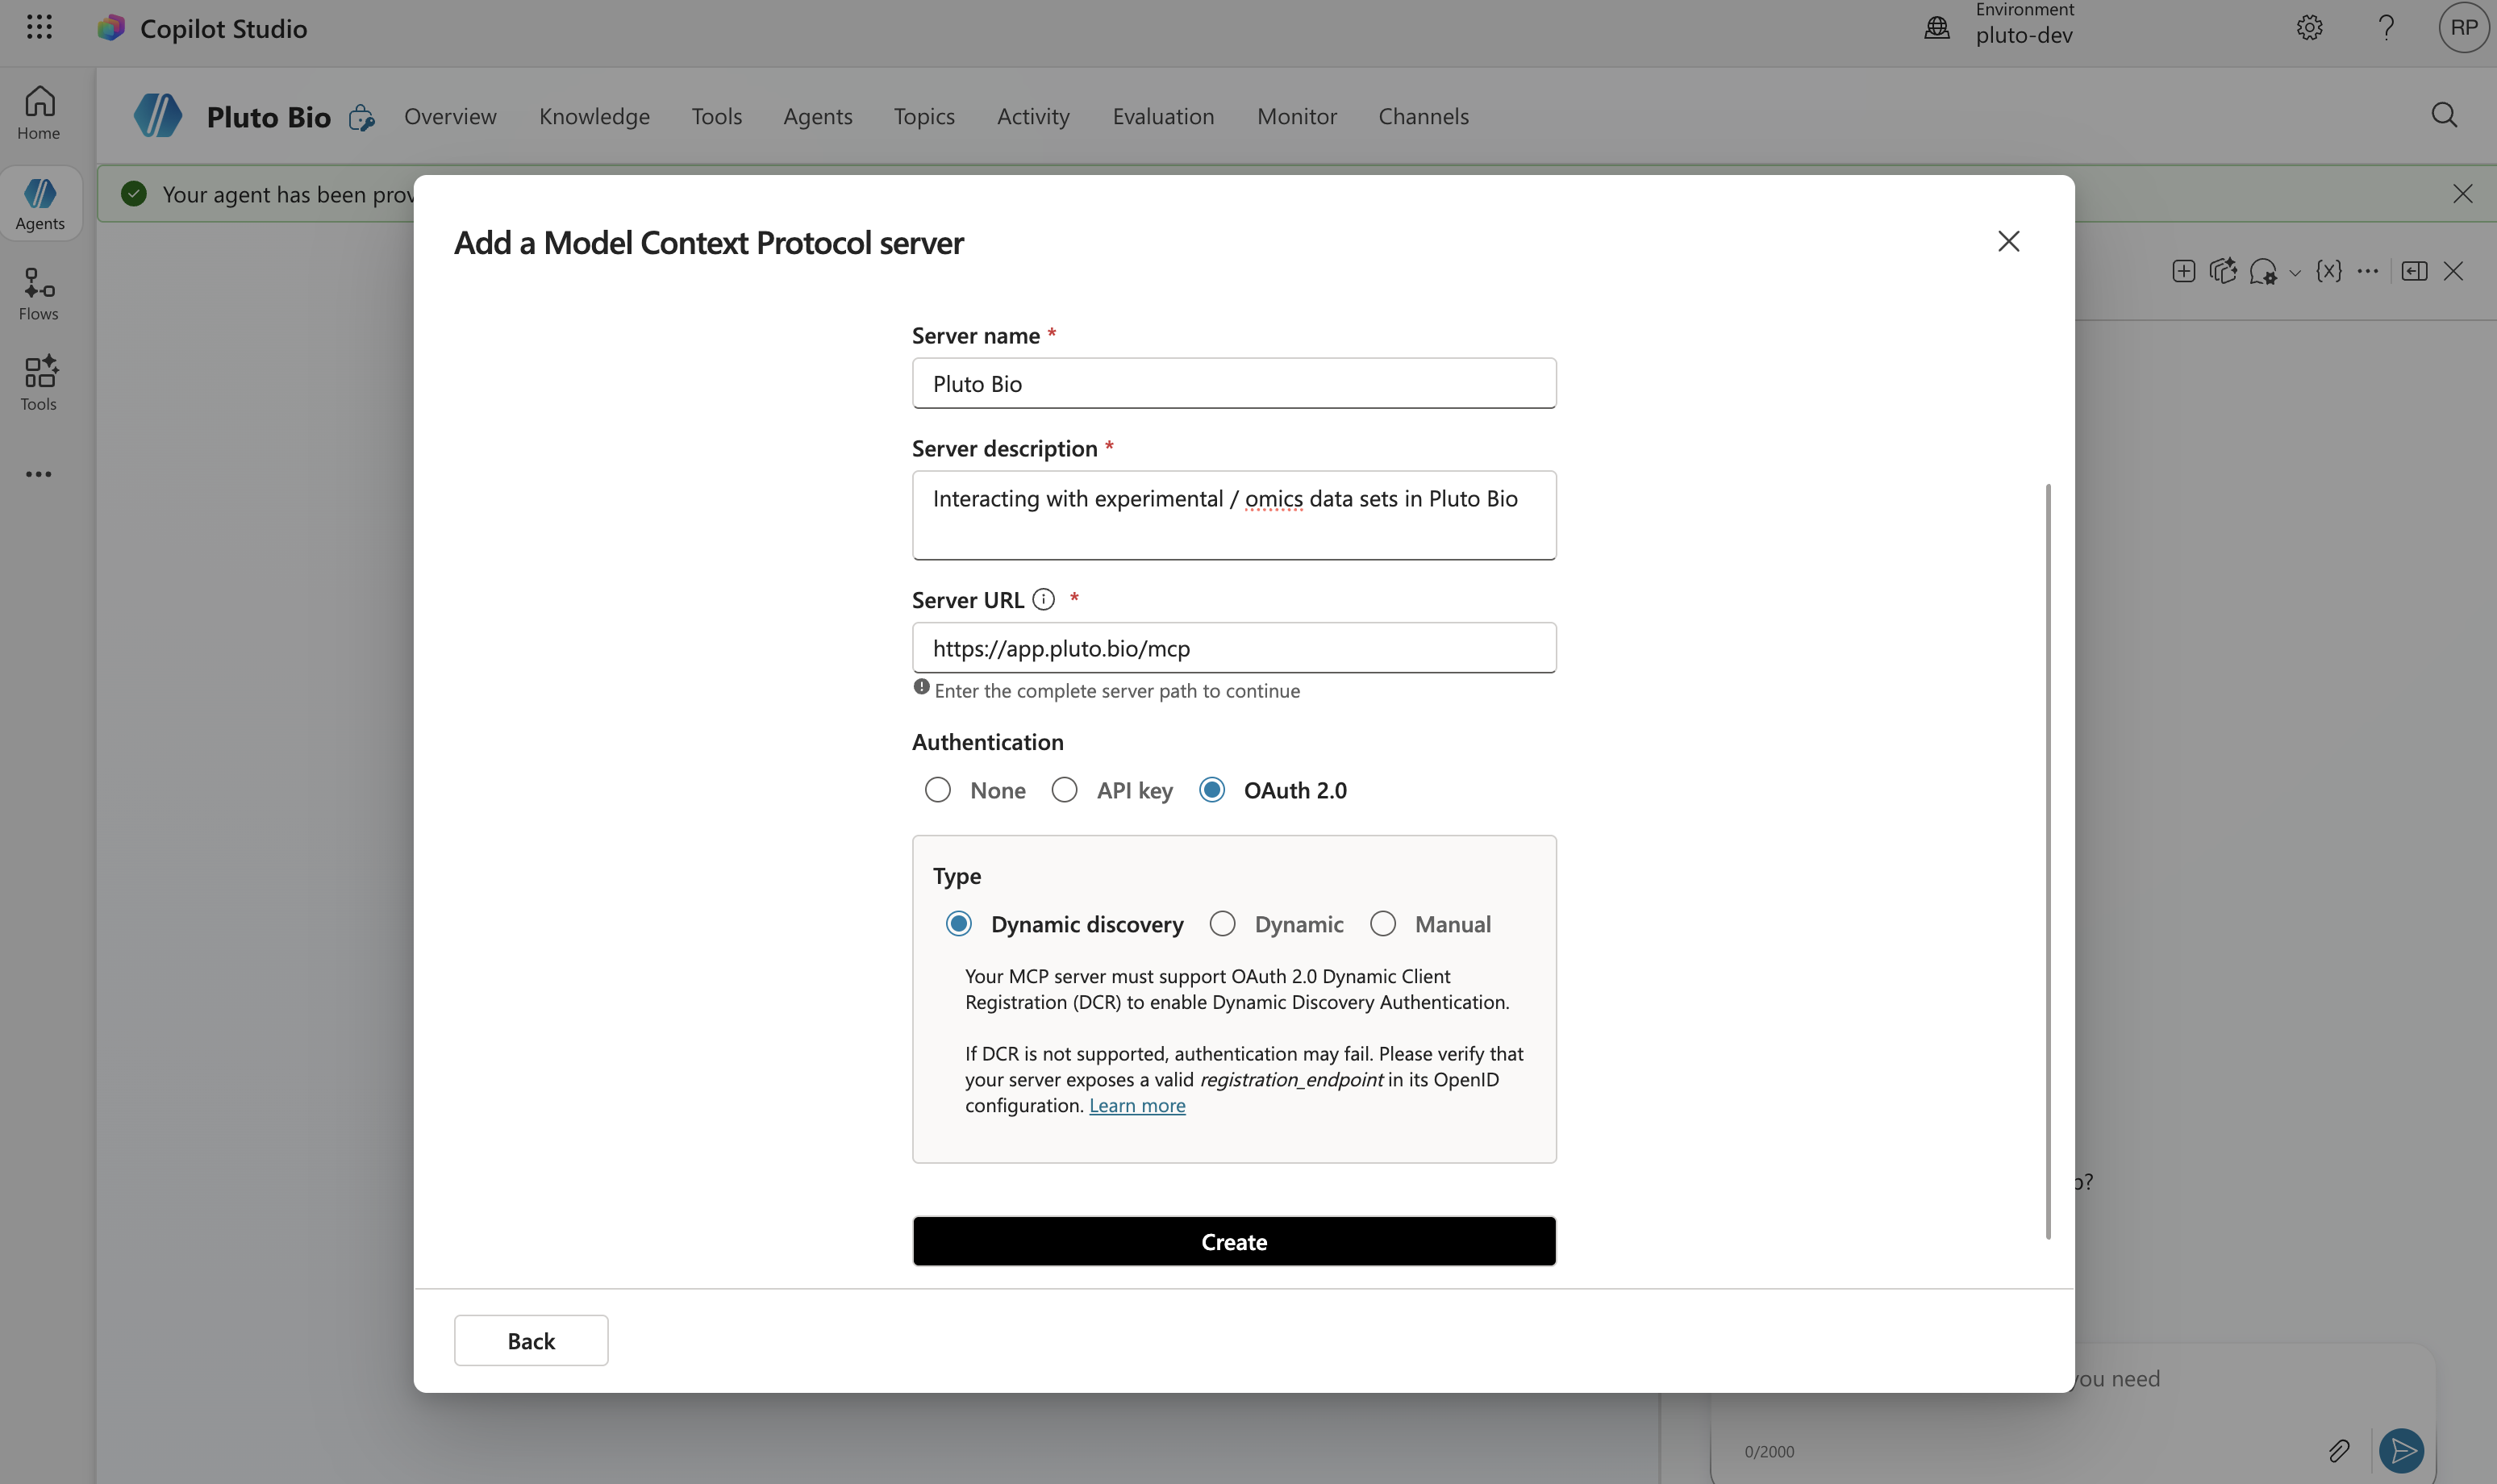The width and height of the screenshot is (2497, 1484).
Task: Open the RP account avatar
Action: pyautogui.click(x=2464, y=27)
